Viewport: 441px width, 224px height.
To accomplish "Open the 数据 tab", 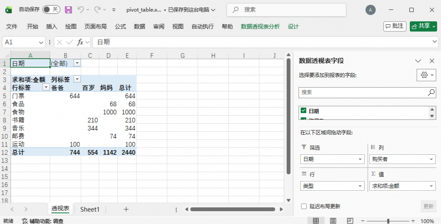I will click(139, 26).
